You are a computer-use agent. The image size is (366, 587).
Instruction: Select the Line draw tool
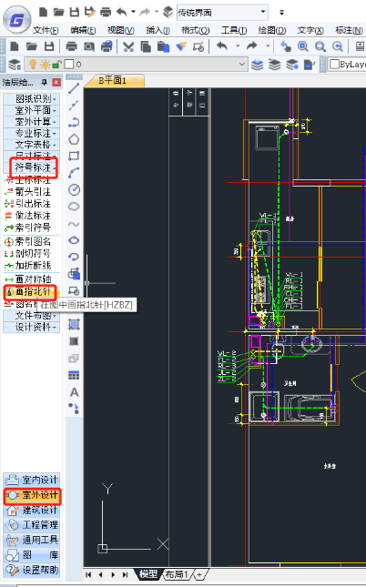pyautogui.click(x=74, y=88)
